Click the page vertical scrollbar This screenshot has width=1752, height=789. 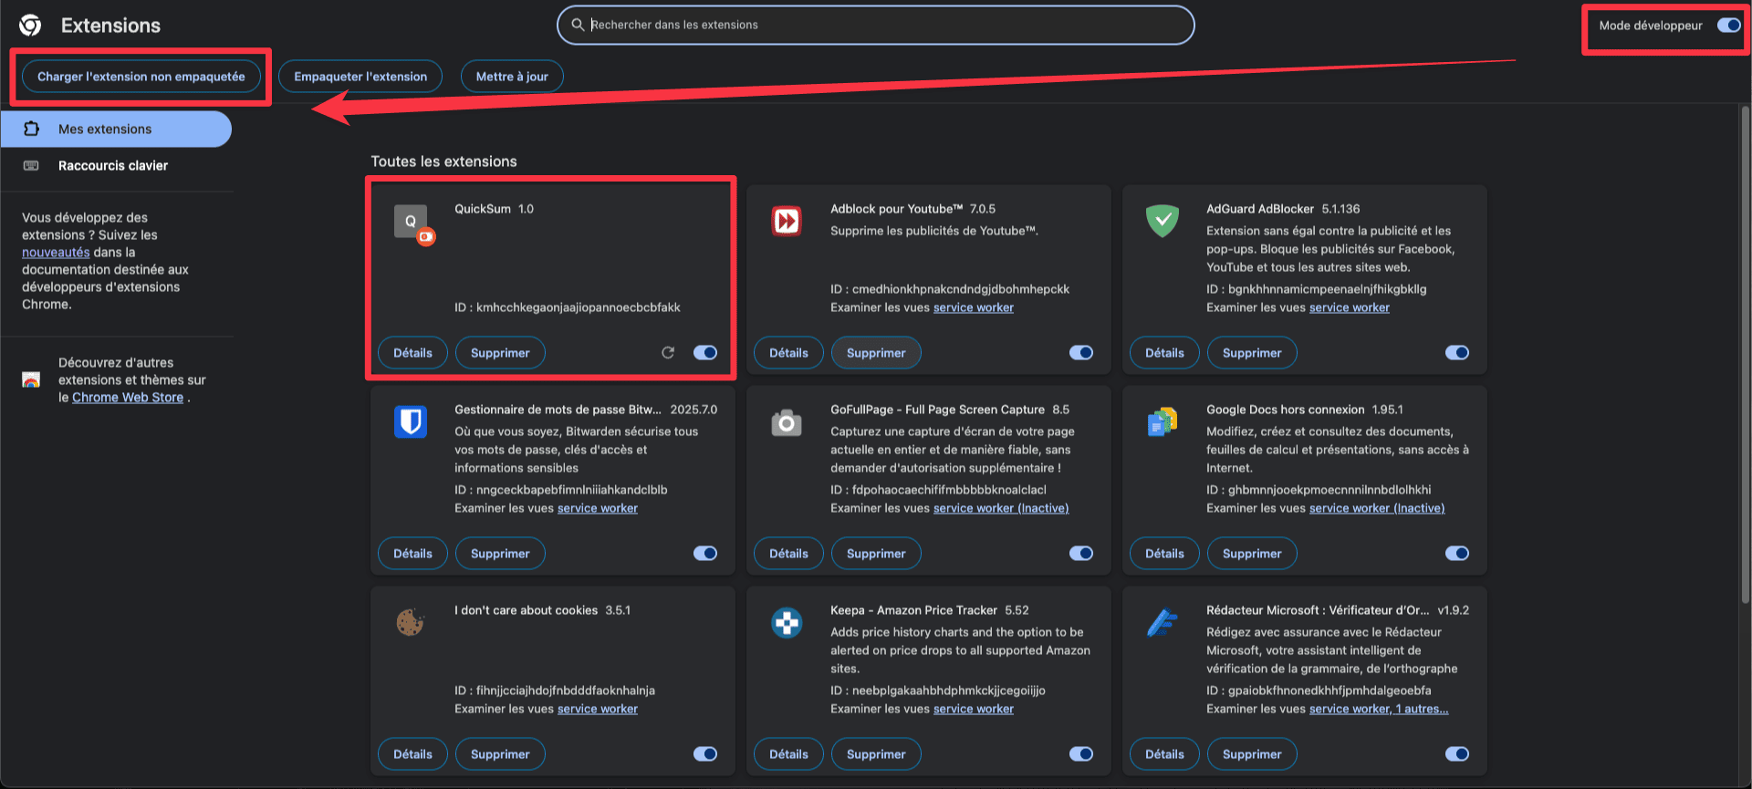pos(1746,356)
